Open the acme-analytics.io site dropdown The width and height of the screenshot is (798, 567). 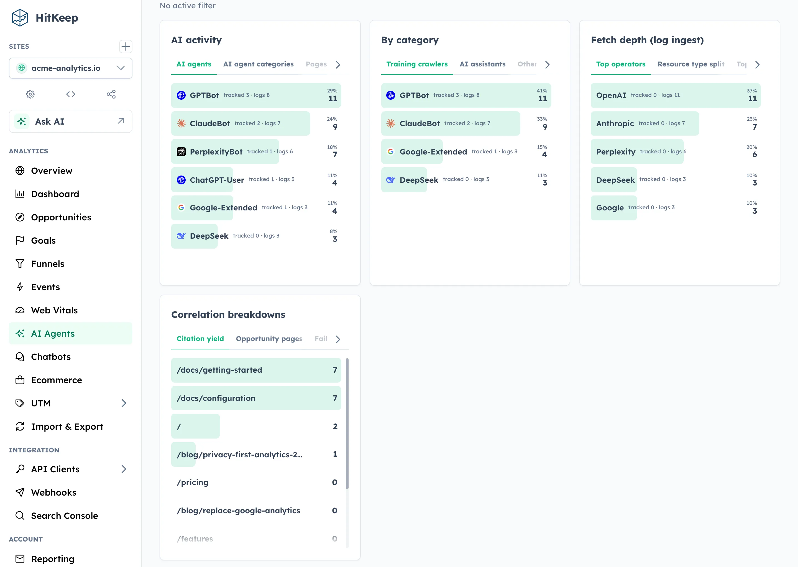coord(71,68)
